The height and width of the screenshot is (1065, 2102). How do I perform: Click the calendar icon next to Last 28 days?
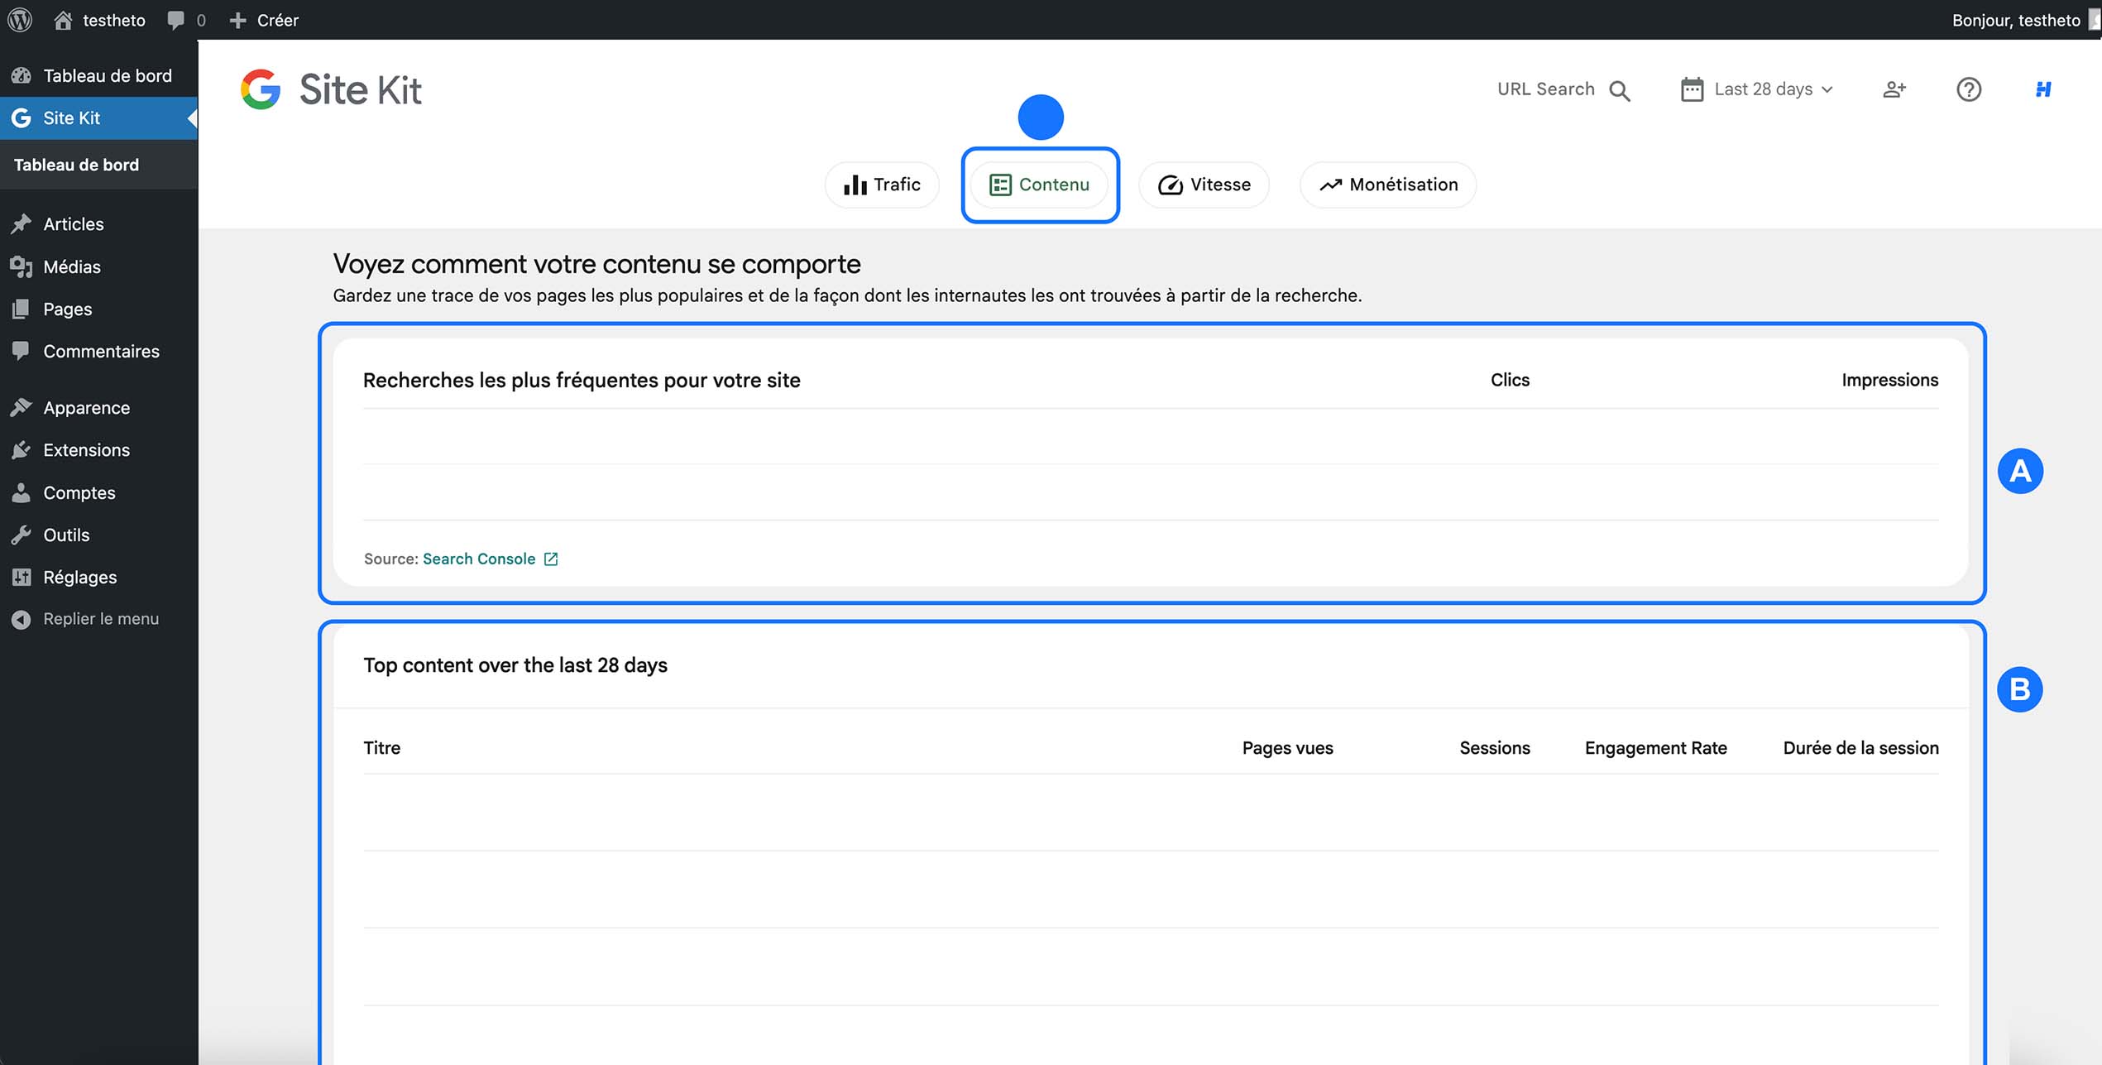coord(1693,89)
